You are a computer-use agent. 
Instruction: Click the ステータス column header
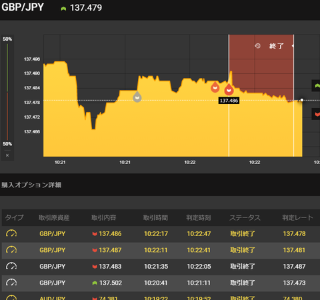[x=245, y=217]
